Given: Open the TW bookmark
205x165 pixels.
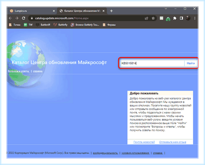Looking at the screenshot, I should (x=28, y=25).
